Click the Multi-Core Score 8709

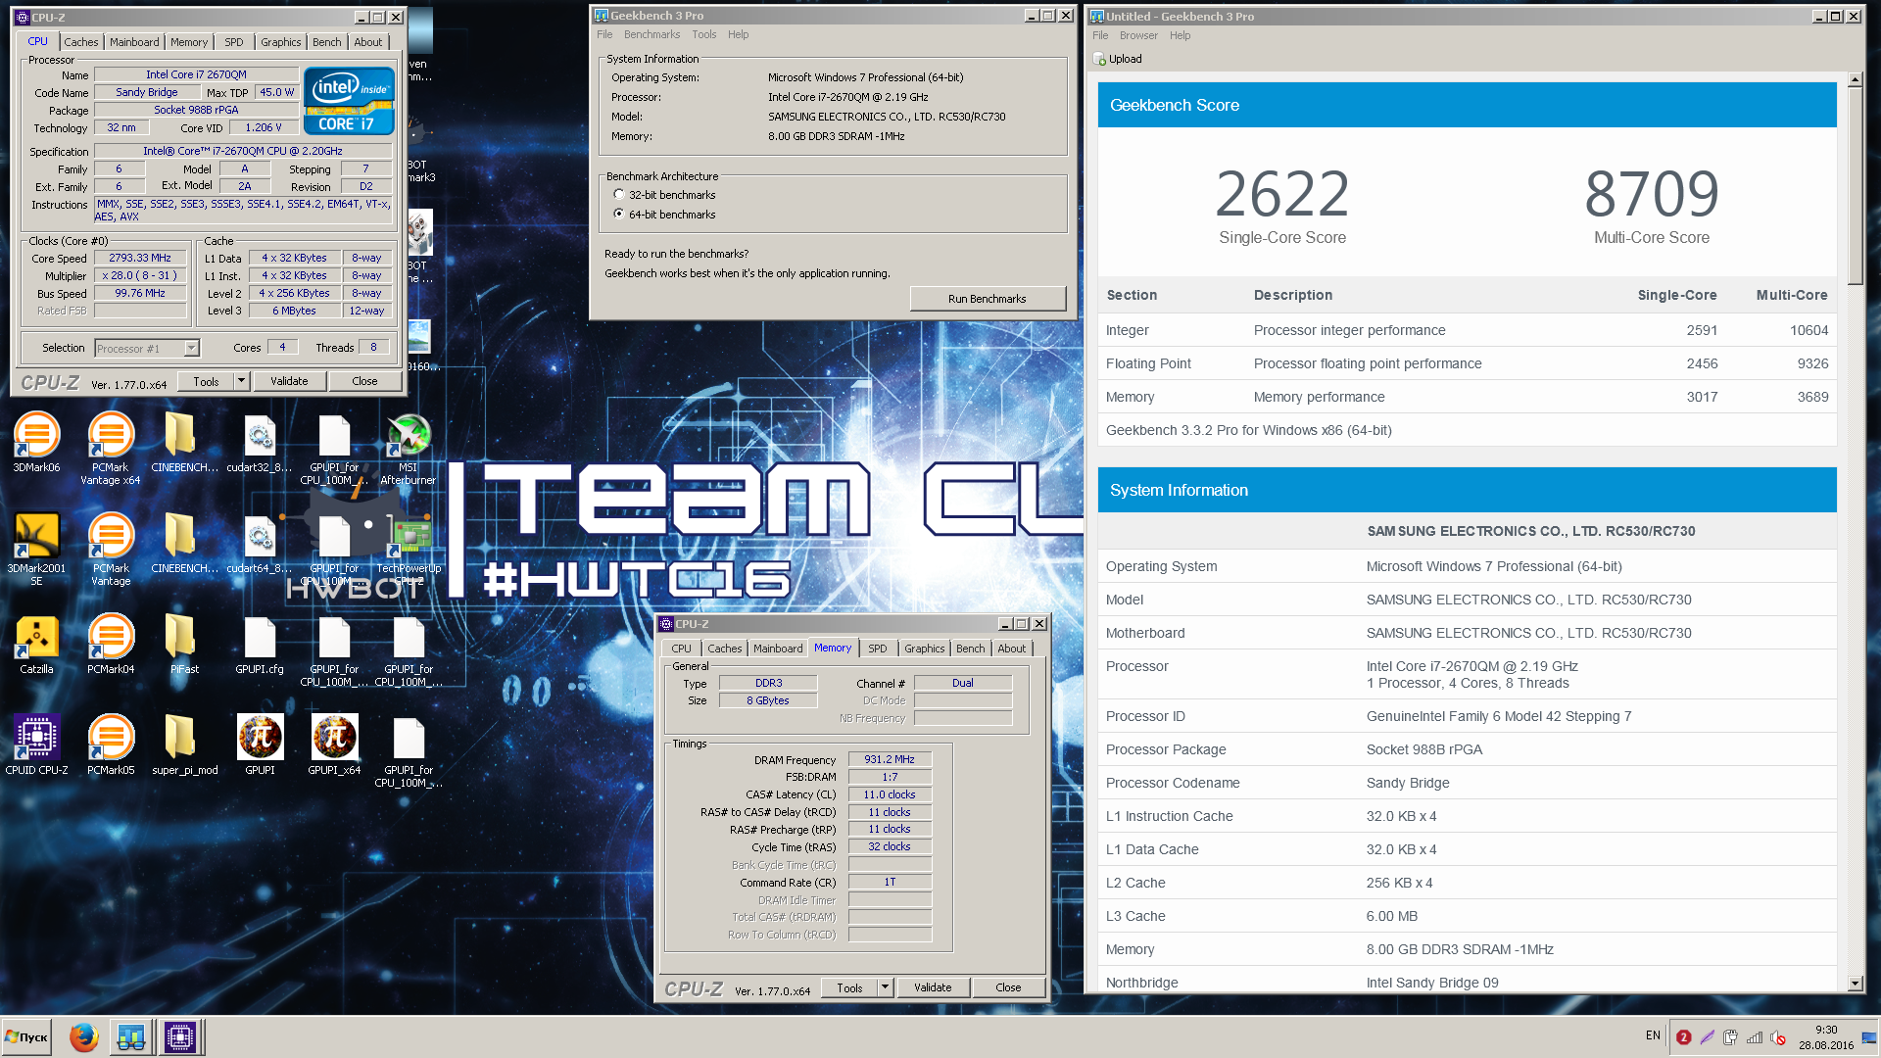[x=1652, y=194]
